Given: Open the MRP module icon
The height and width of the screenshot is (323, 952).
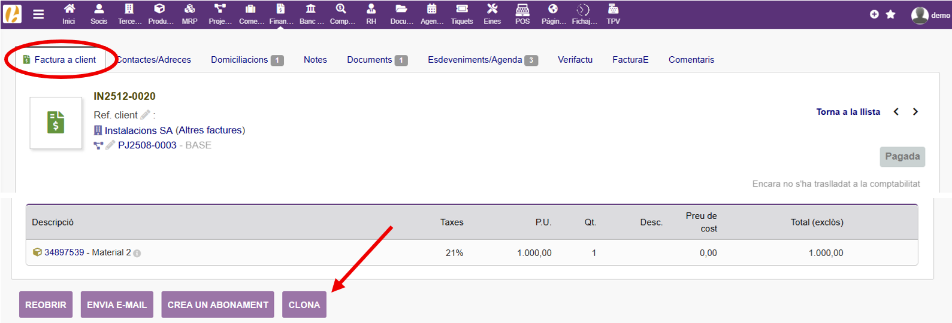Looking at the screenshot, I should tap(189, 10).
